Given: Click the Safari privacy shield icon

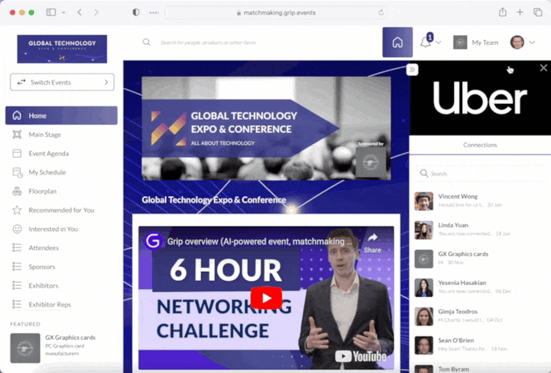Looking at the screenshot, I should [x=136, y=12].
